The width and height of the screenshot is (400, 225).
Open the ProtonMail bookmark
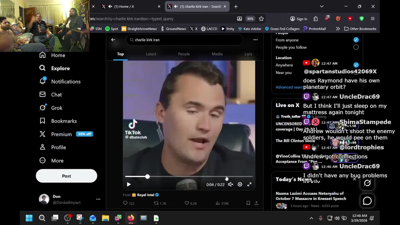[314, 29]
